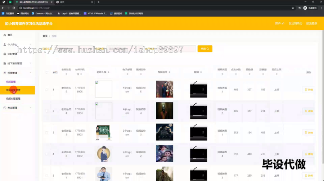Click the click-count value 485 in row 2
Viewport: 324px width, 181px height.
tap(236, 111)
